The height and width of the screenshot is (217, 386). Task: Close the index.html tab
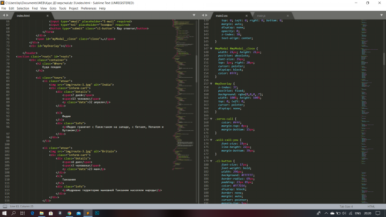click(48, 16)
